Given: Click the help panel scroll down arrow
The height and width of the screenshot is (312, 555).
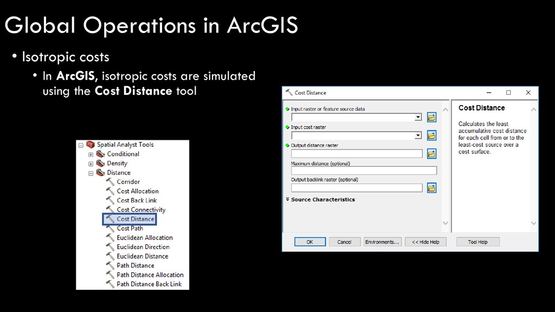Looking at the screenshot, I should pos(534,223).
